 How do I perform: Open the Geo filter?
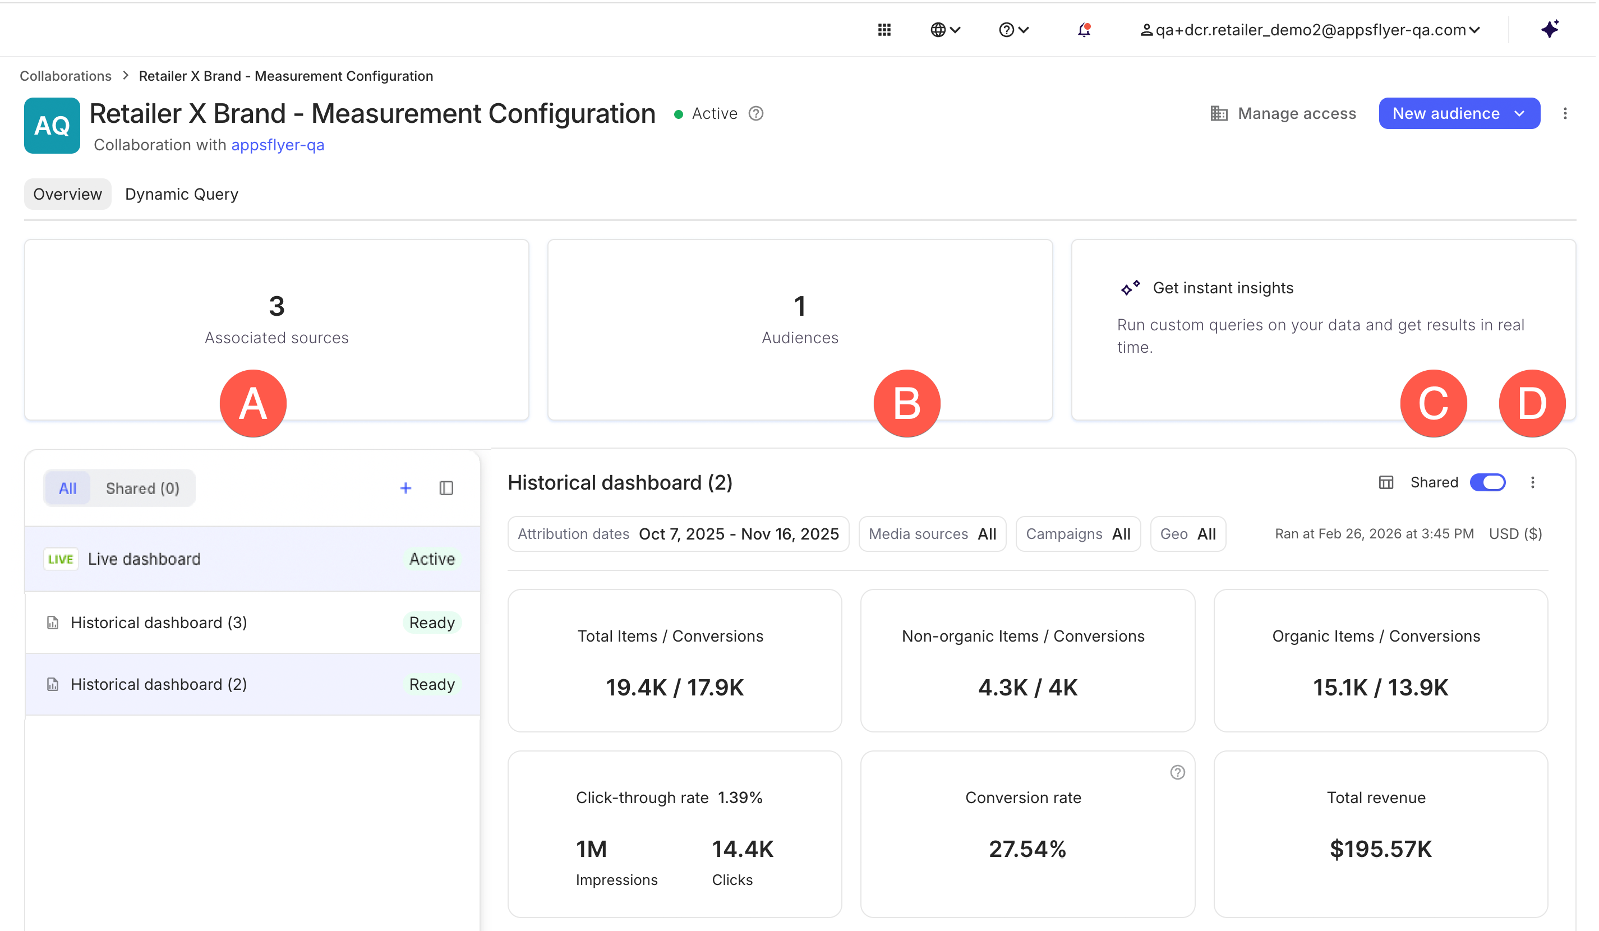[1188, 534]
